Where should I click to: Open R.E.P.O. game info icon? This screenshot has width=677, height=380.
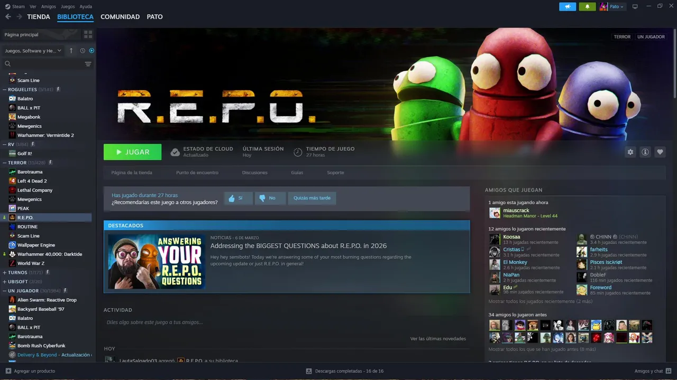tap(645, 152)
